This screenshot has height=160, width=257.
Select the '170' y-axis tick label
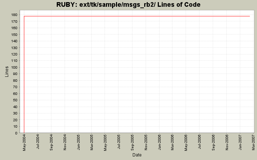tap(14, 21)
